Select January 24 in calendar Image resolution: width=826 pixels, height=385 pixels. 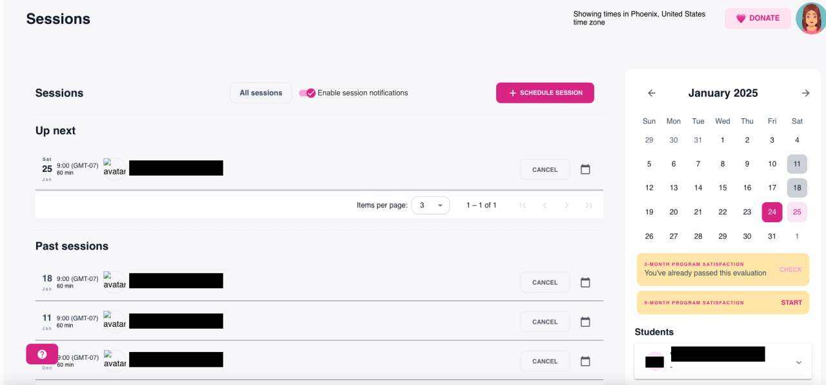click(x=772, y=212)
